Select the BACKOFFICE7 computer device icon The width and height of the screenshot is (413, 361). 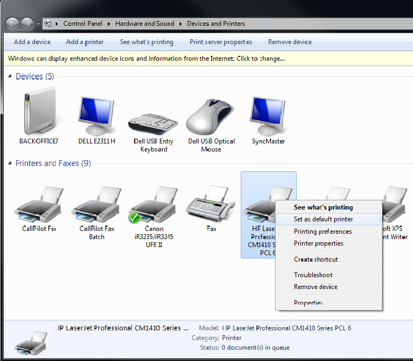pos(40,111)
